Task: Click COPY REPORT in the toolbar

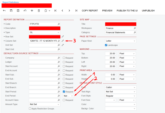Action: 90,11
